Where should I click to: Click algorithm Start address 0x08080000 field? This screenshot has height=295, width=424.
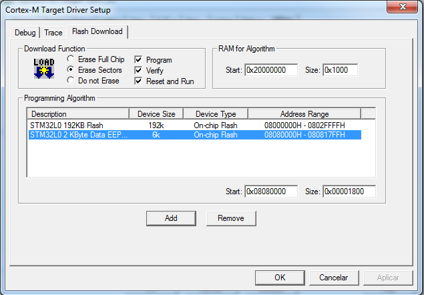(x=271, y=192)
